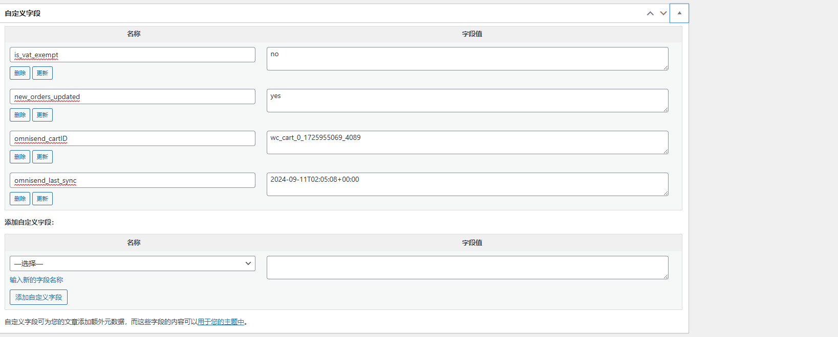Click the add custom field button

38,297
